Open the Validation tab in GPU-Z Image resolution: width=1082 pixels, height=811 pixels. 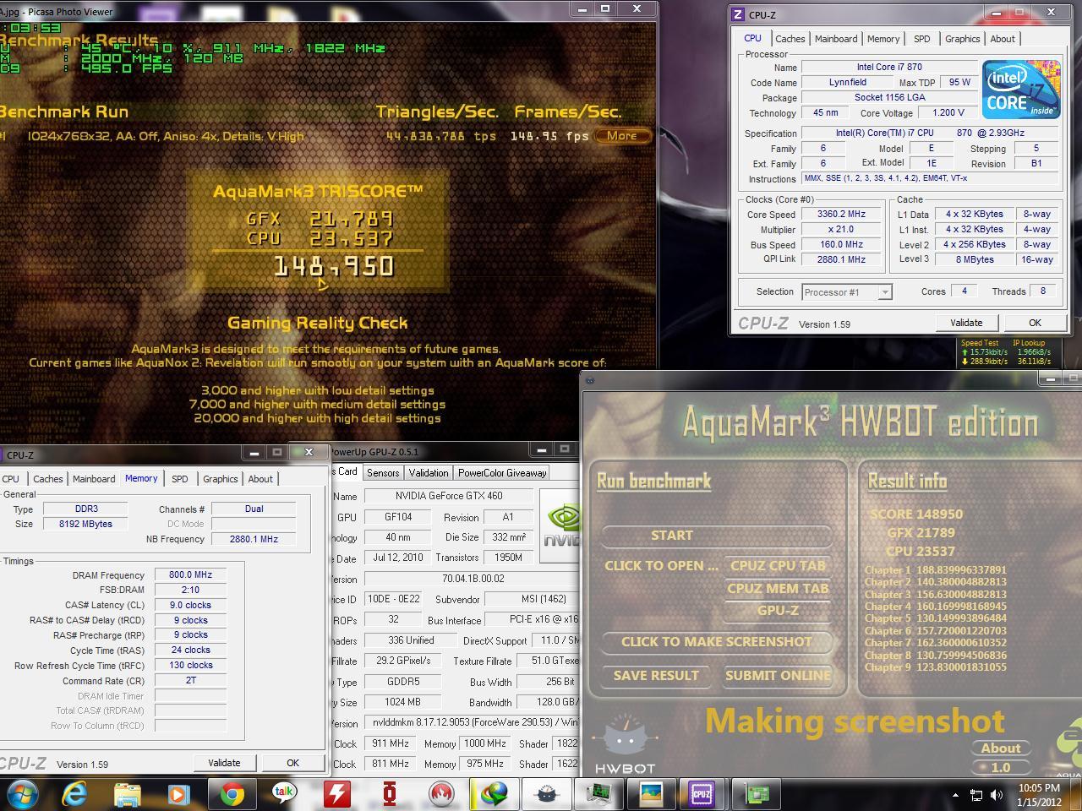tap(428, 473)
